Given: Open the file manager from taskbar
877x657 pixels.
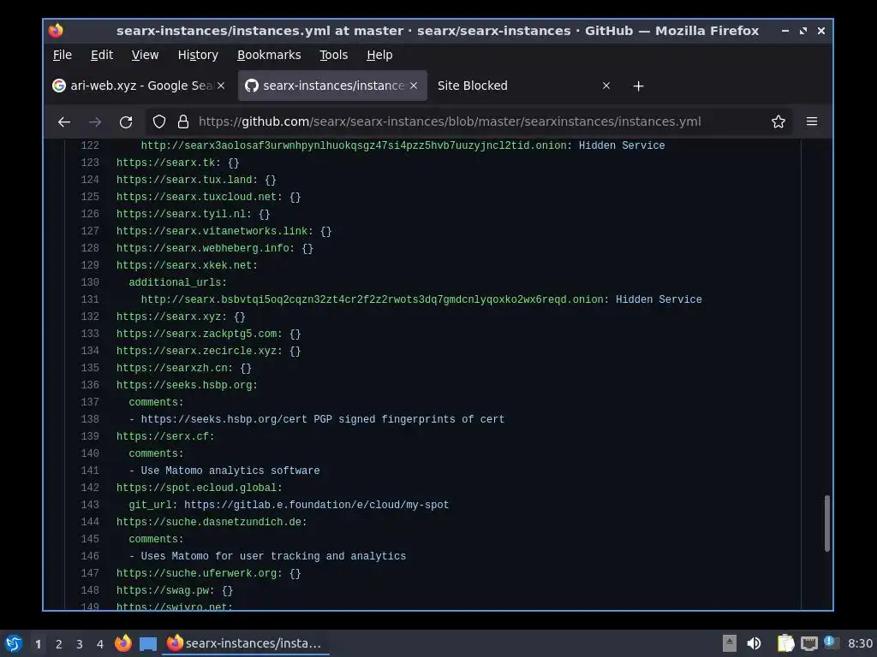Looking at the screenshot, I should (147, 643).
